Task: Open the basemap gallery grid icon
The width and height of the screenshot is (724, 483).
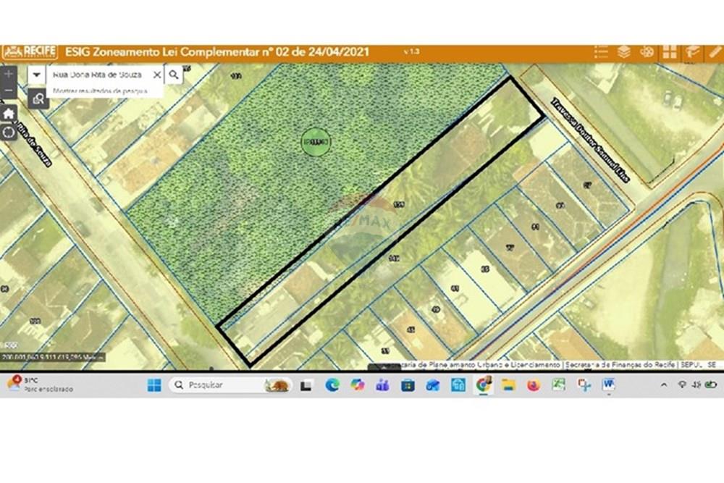Action: 670,52
